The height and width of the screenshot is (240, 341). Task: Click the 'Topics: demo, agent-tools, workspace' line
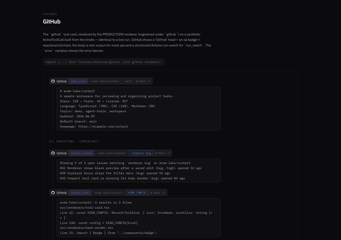tap(93, 111)
